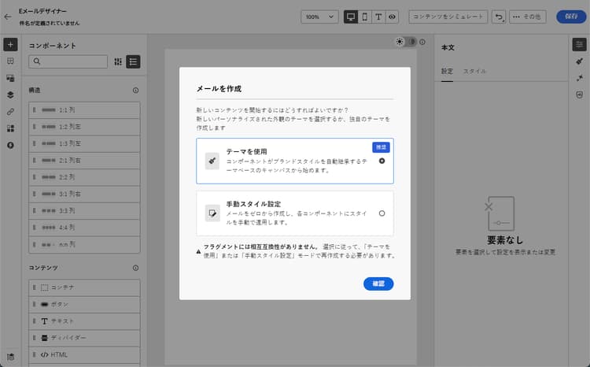Select the 1:3 列左 structure
Screen dimensions: 590x367
click(84, 143)
